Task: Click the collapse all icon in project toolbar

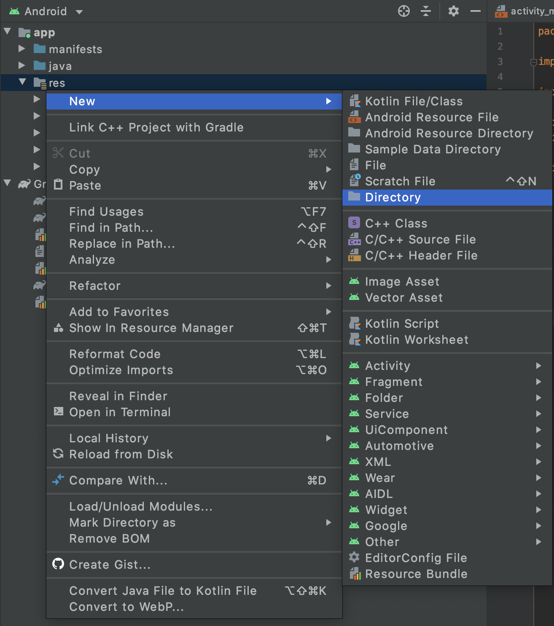Action: point(426,11)
